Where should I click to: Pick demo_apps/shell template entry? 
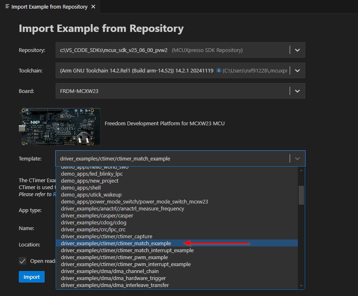[x=81, y=188]
